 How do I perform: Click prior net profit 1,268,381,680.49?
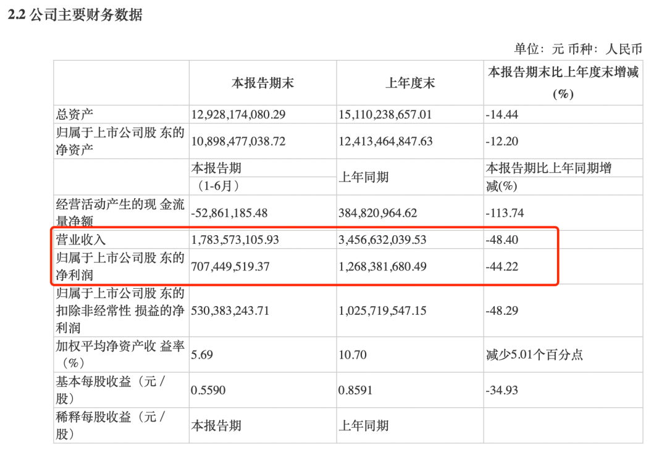[x=382, y=267]
